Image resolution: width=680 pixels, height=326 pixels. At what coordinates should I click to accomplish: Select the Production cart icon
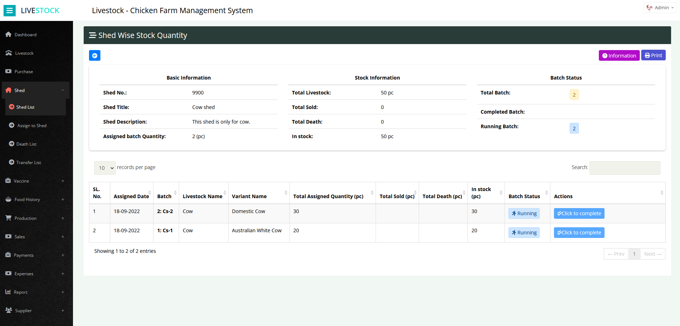(x=9, y=218)
